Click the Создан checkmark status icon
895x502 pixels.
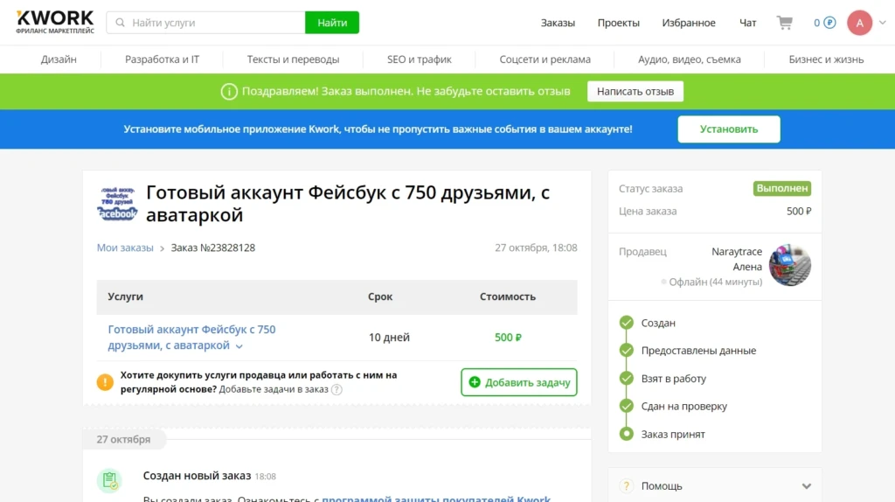[626, 323]
